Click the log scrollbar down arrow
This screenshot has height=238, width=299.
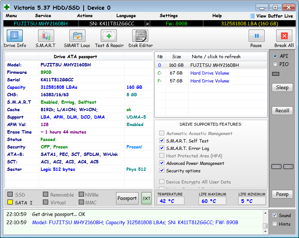tap(265, 232)
